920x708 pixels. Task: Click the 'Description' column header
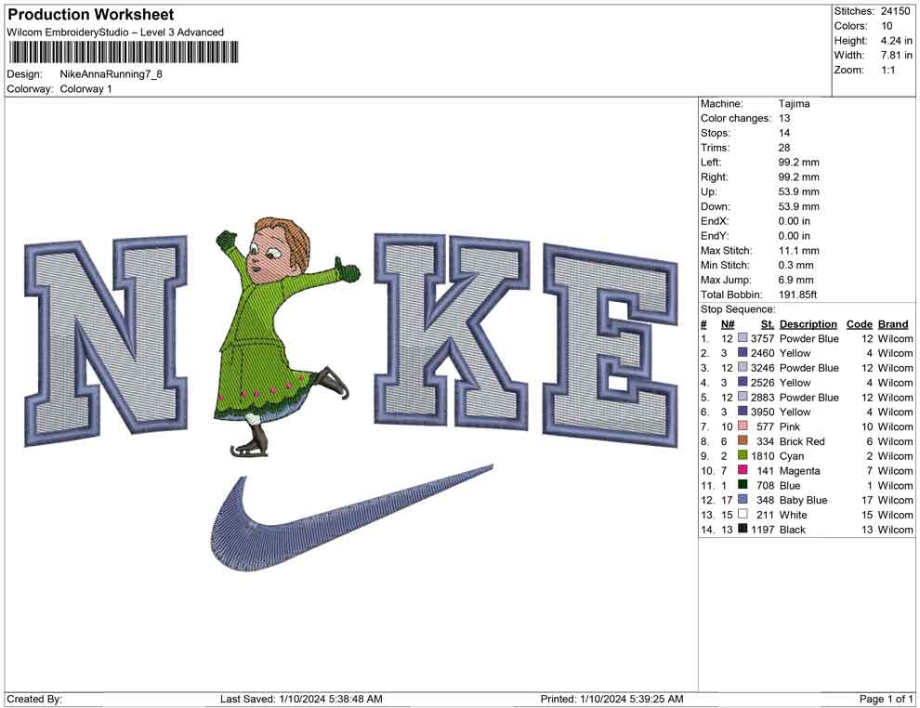pos(808,323)
